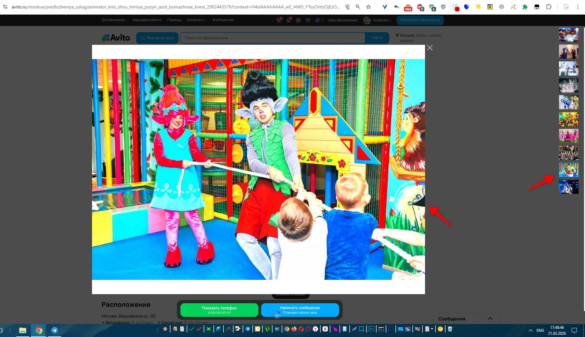Show the last dark blue thumbnail
This screenshot has height=337, width=585.
(x=568, y=187)
